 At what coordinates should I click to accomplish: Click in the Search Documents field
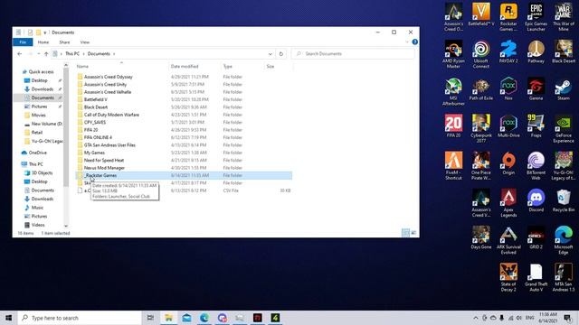[x=353, y=54]
